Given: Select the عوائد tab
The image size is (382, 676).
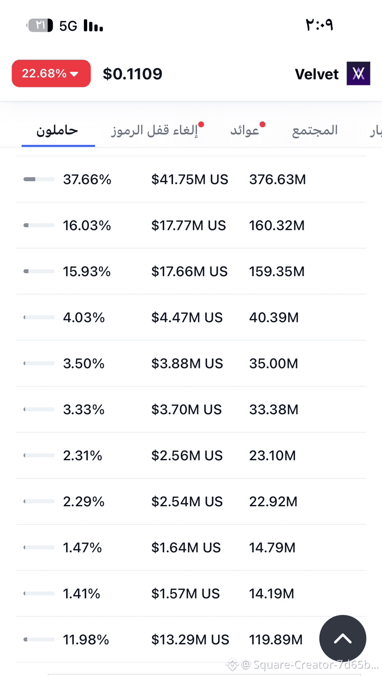Looking at the screenshot, I should pos(245,130).
